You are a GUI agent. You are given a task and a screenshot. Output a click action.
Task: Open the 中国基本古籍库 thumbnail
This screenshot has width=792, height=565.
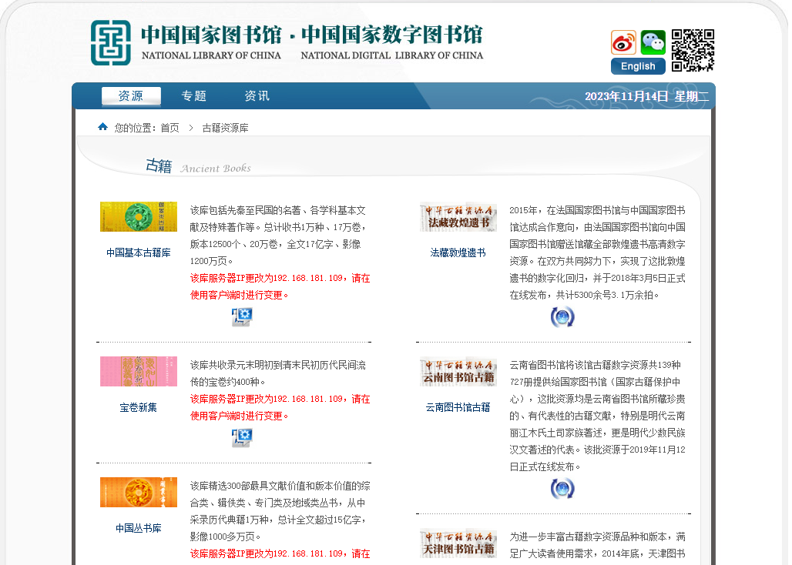tap(139, 217)
